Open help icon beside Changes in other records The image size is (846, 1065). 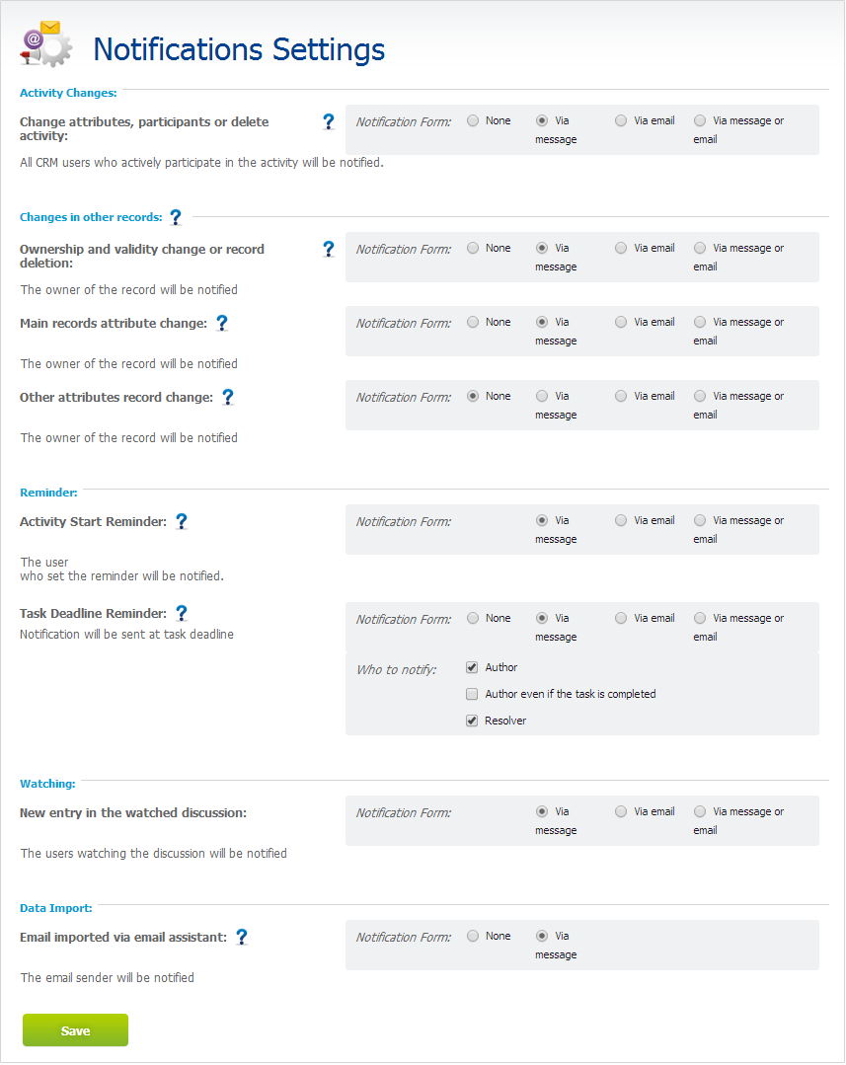(x=176, y=217)
